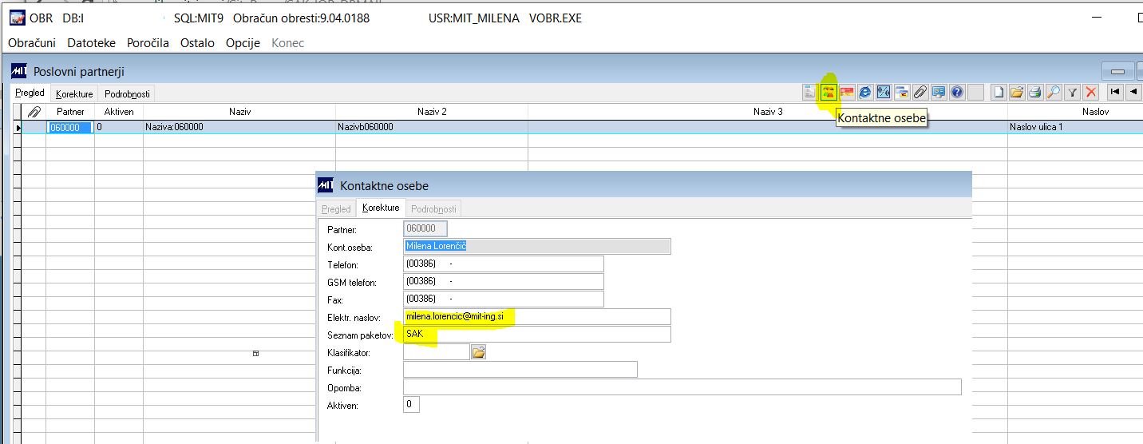Create new record with blank page icon
The height and width of the screenshot is (444, 1143).
point(999,93)
